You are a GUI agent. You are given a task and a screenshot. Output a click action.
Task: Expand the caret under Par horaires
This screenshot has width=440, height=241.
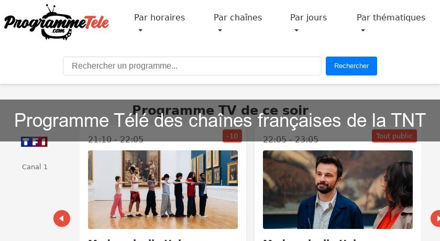point(140,30)
